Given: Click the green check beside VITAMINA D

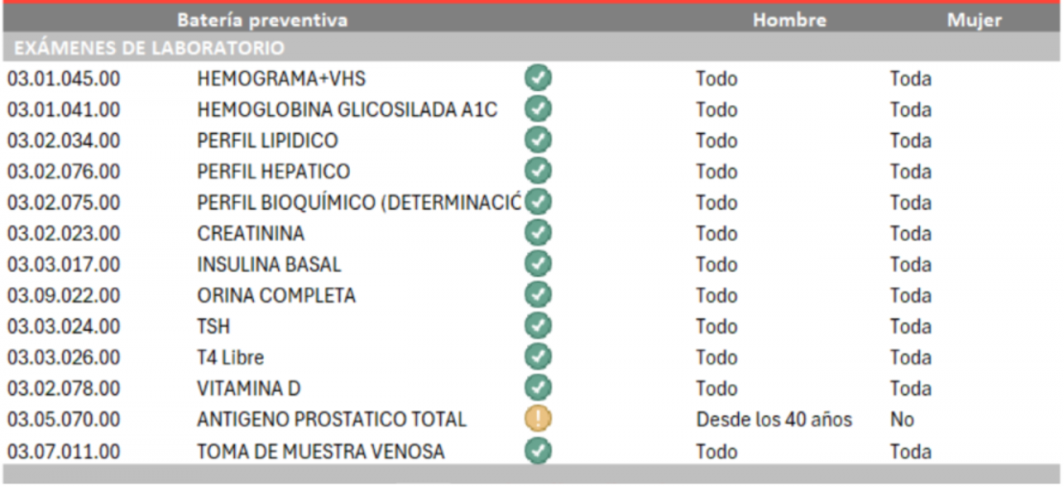Looking at the screenshot, I should click(x=539, y=387).
